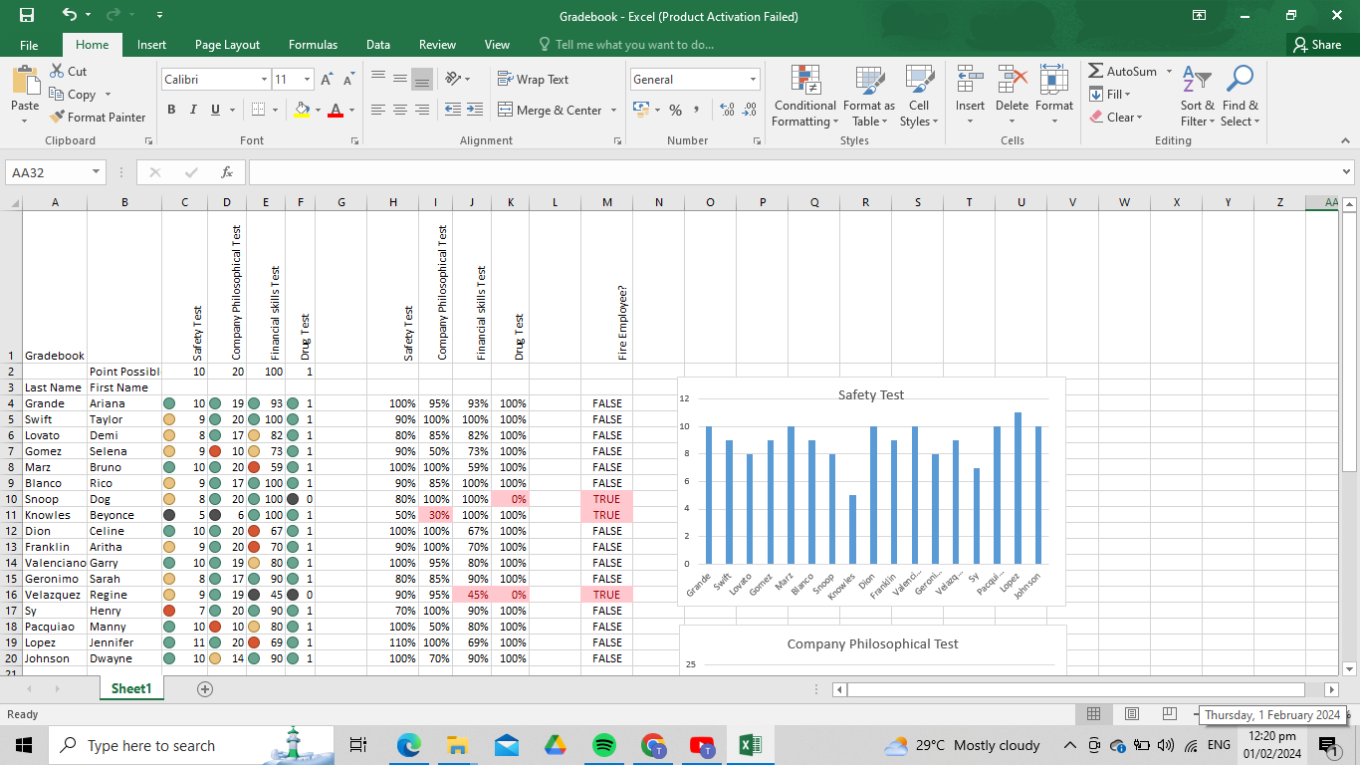The image size is (1360, 765).
Task: Click the Orientation text angle icon
Action: [x=453, y=79]
